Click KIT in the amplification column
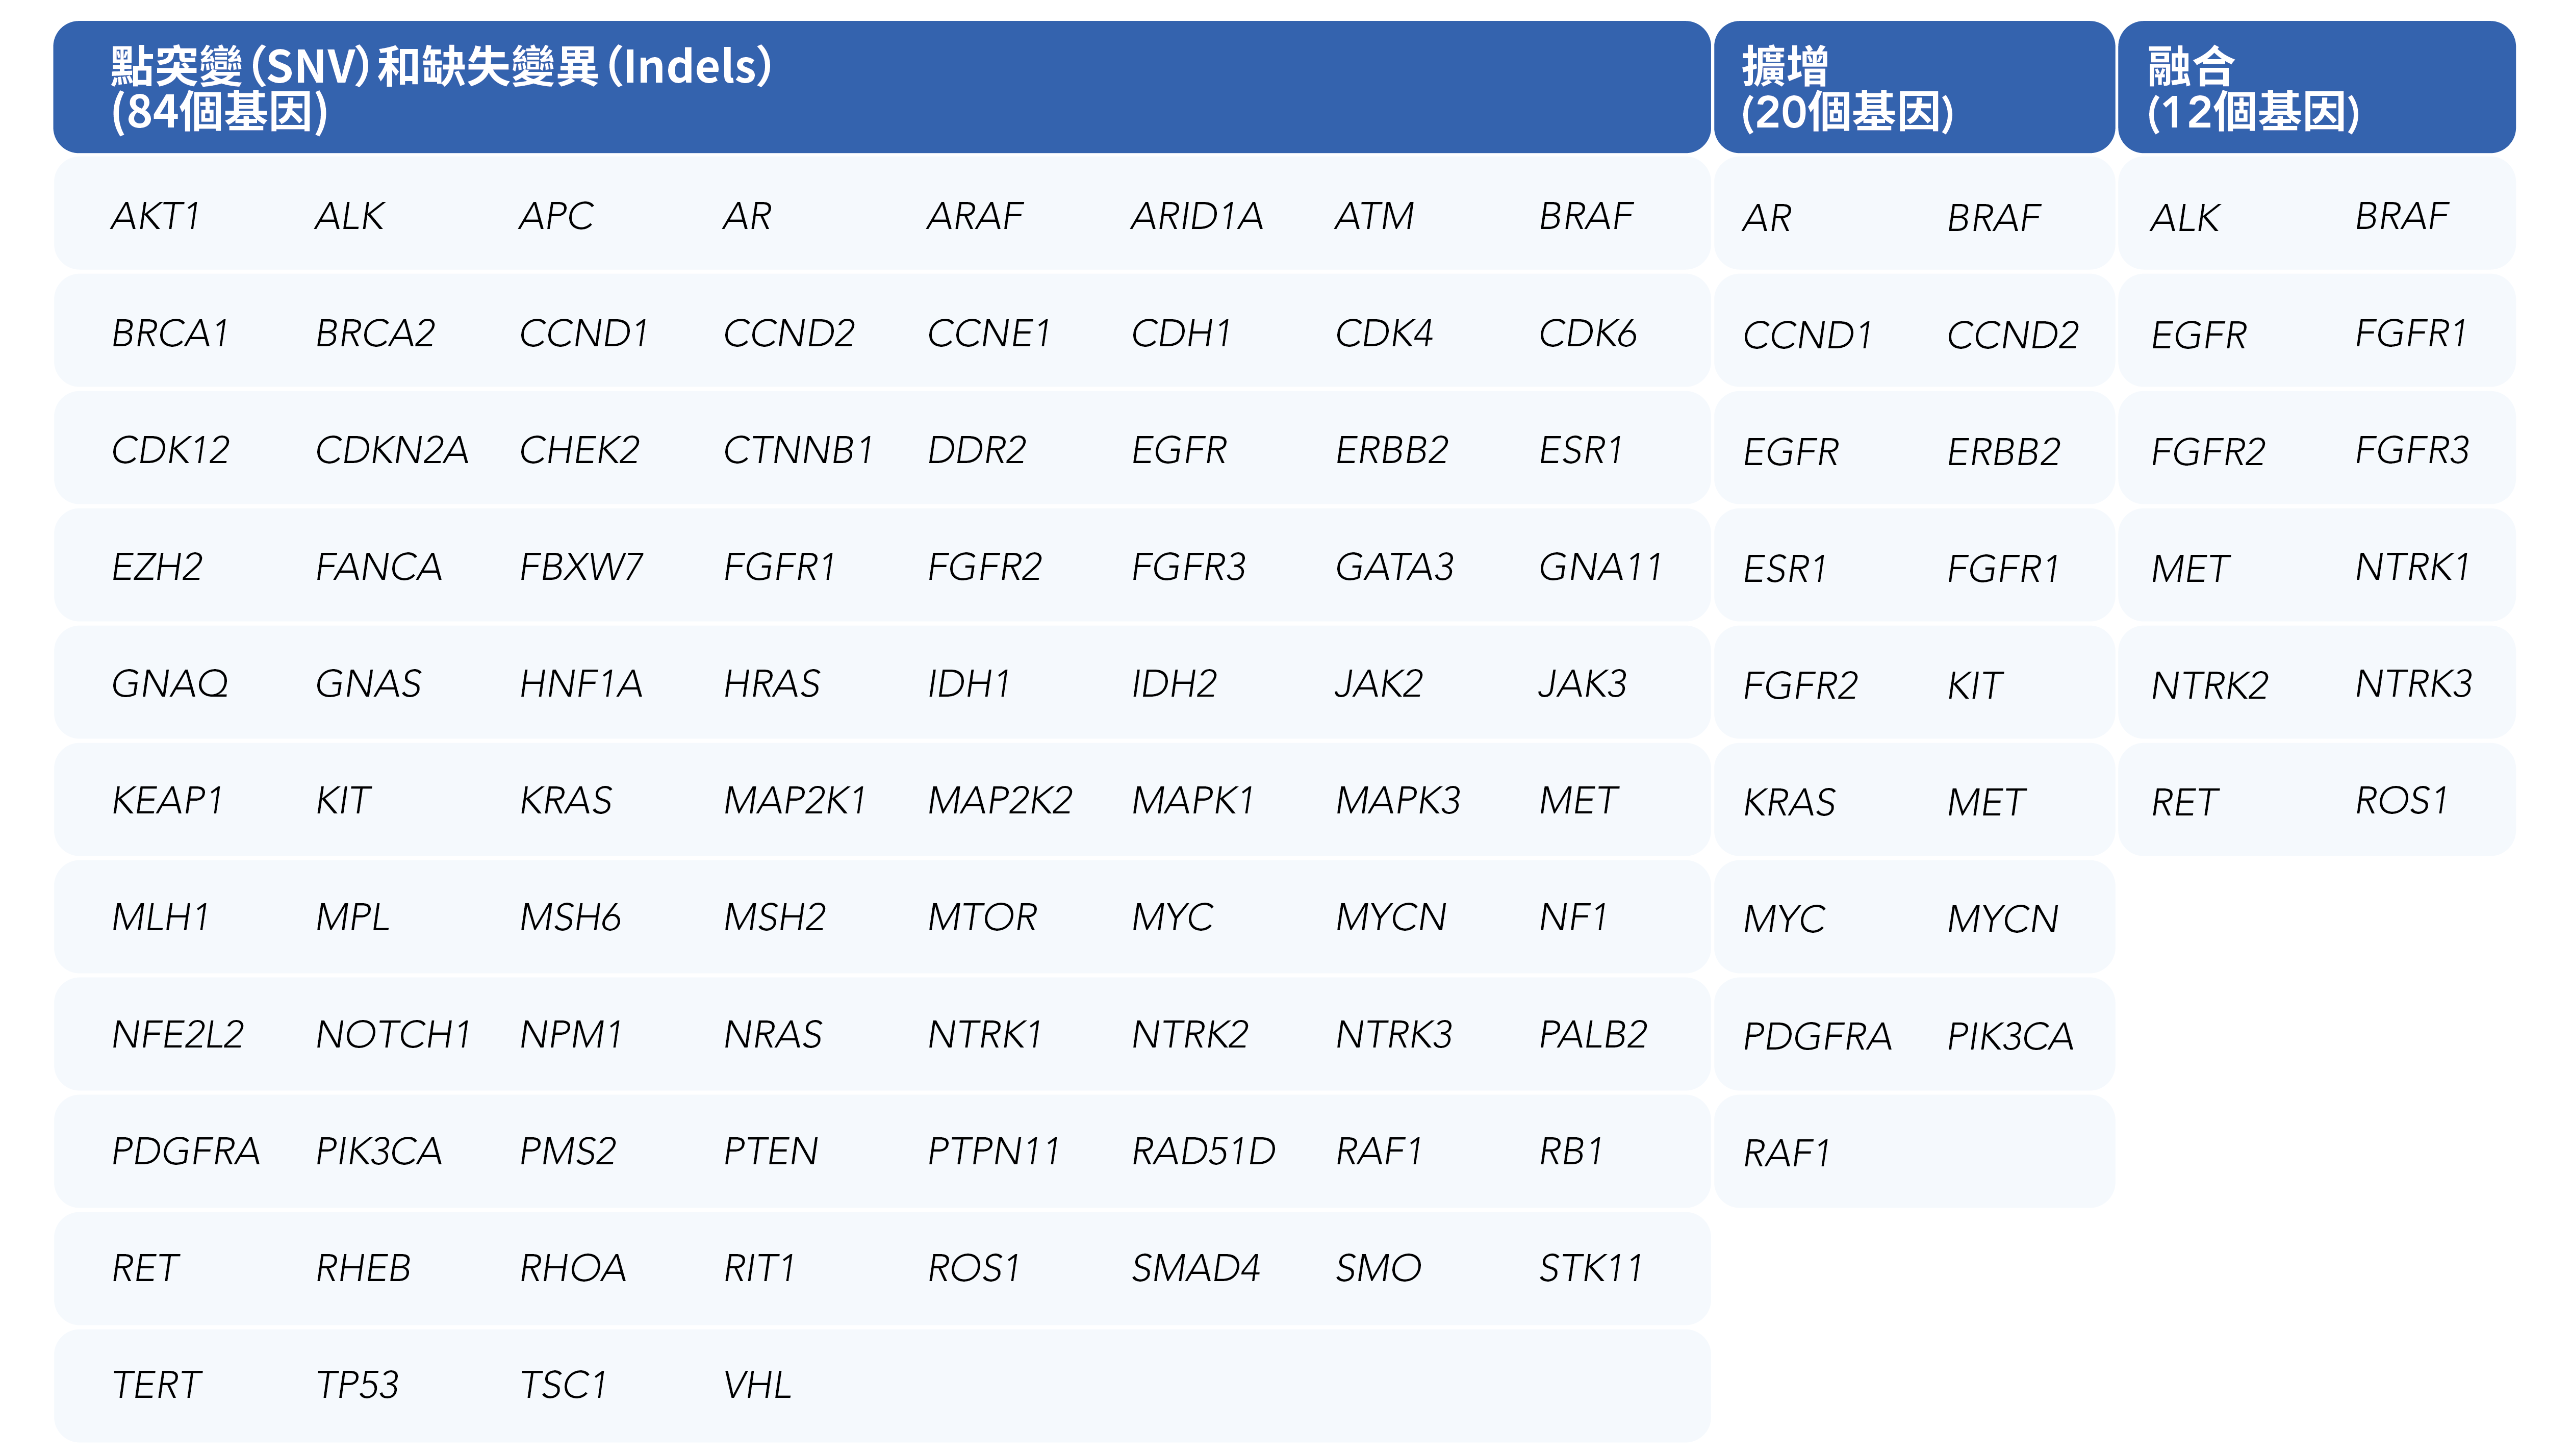 (1974, 686)
